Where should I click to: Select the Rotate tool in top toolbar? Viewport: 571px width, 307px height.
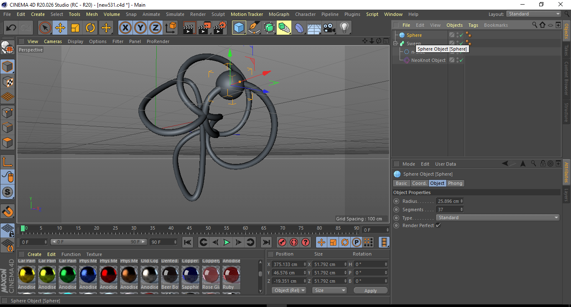click(90, 28)
